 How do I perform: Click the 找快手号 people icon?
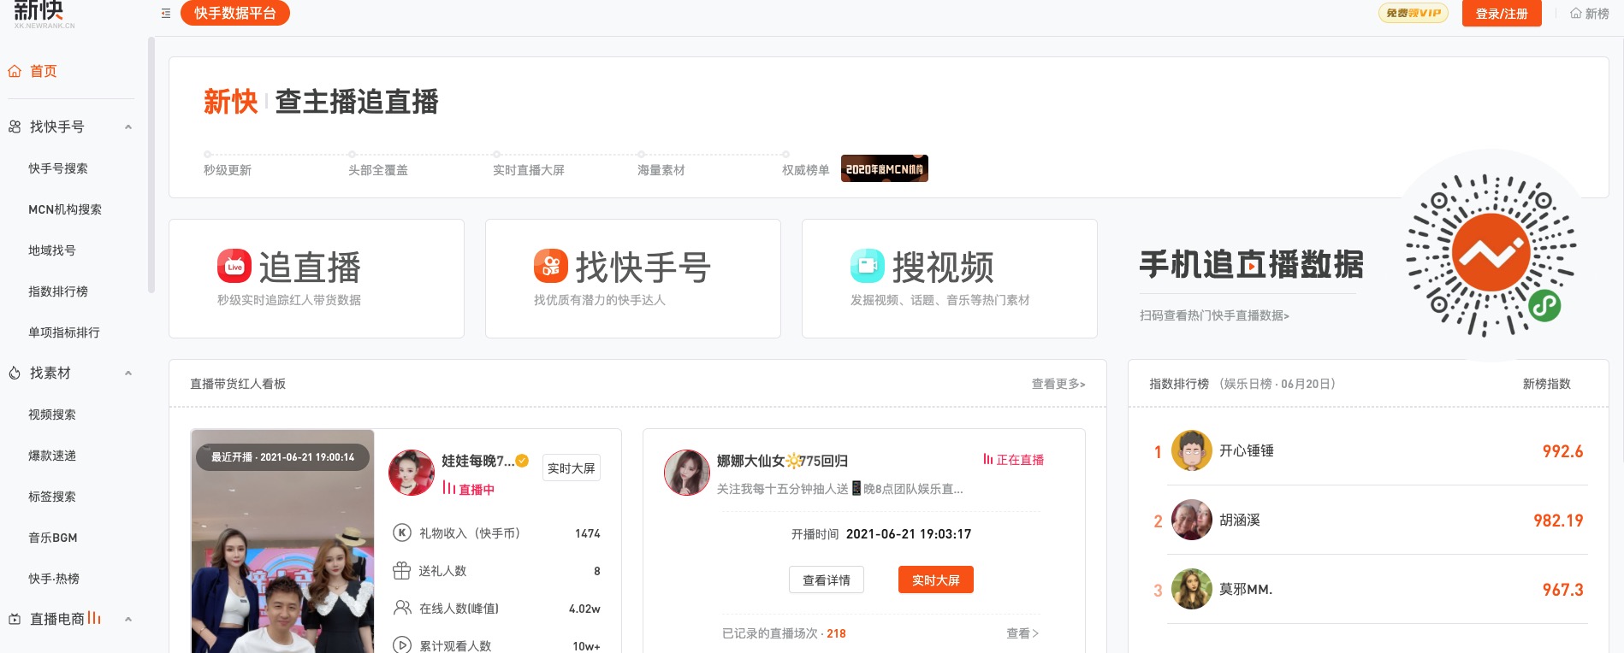15,127
